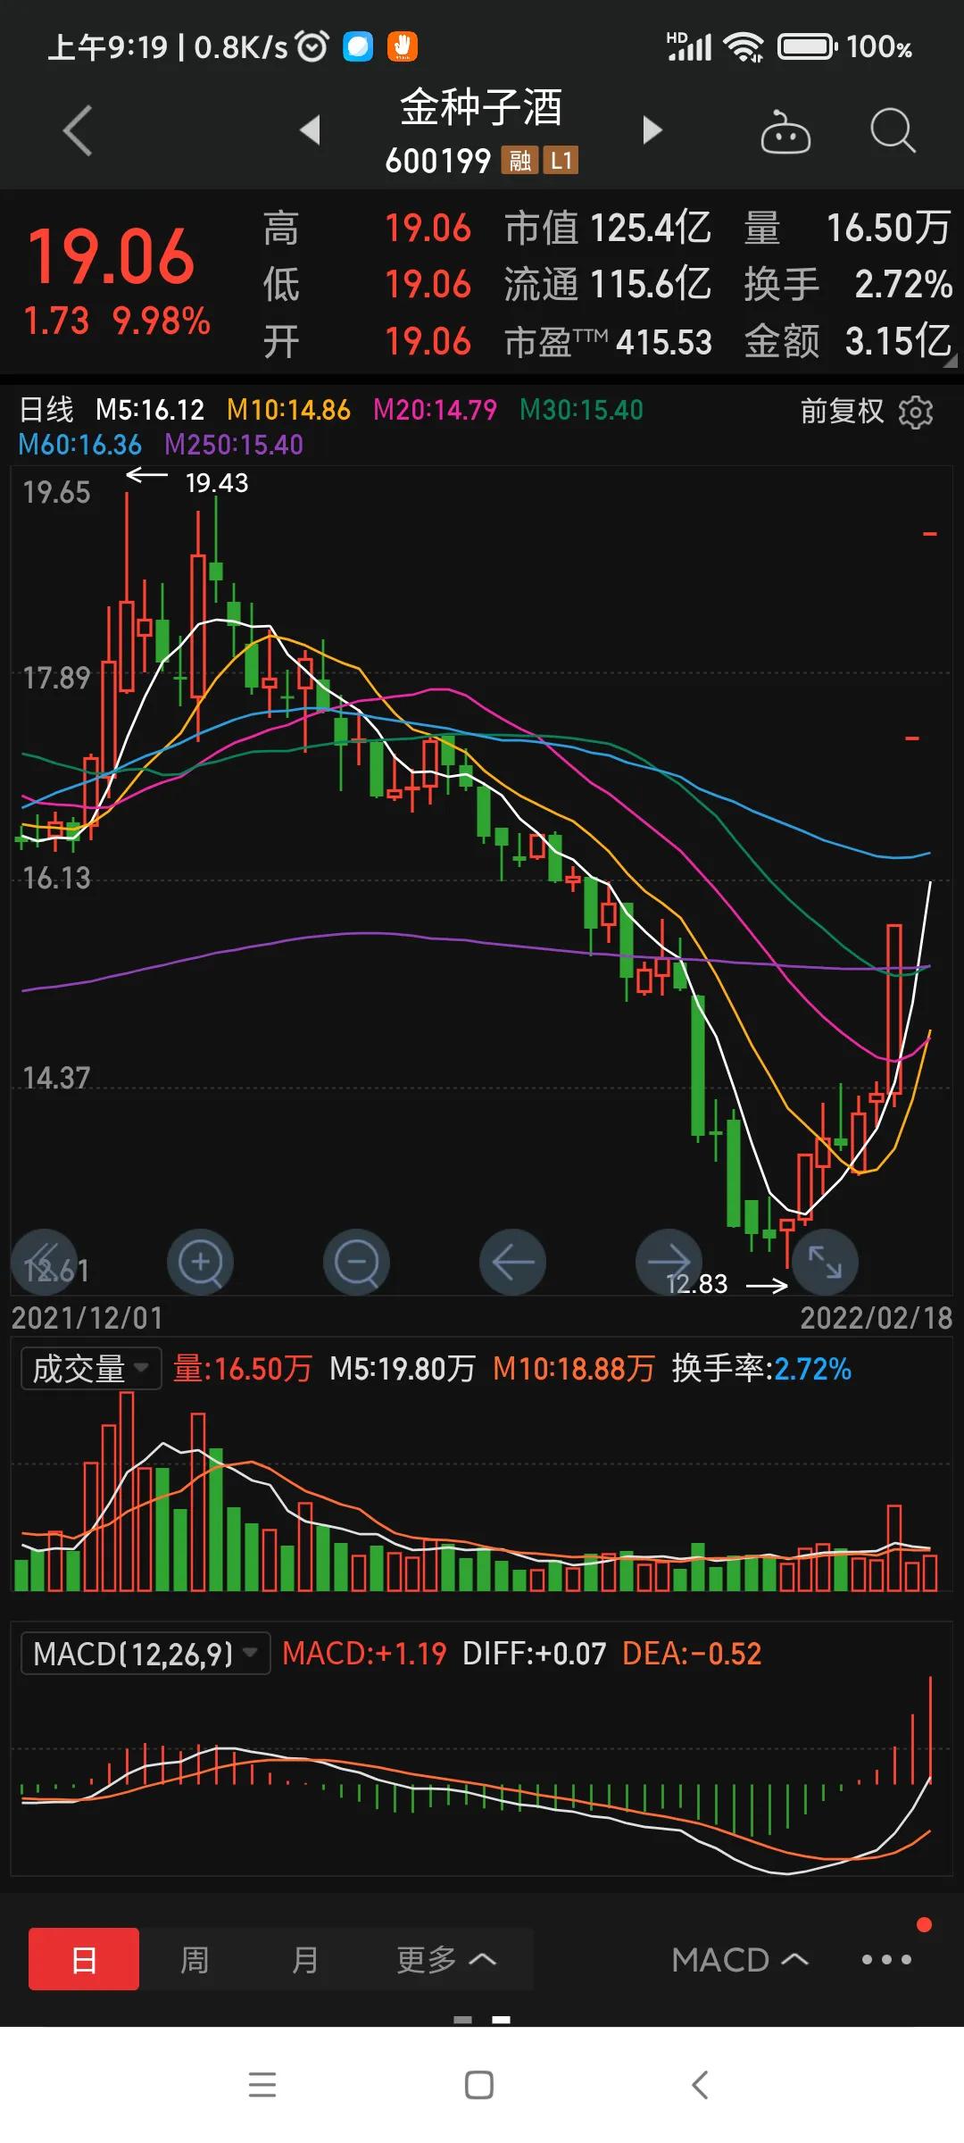Go back using the top-left arrow
The height and width of the screenshot is (2143, 964).
[78, 130]
